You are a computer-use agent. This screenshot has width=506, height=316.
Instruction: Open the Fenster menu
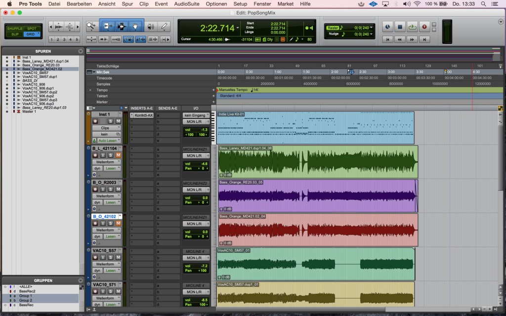click(262, 4)
